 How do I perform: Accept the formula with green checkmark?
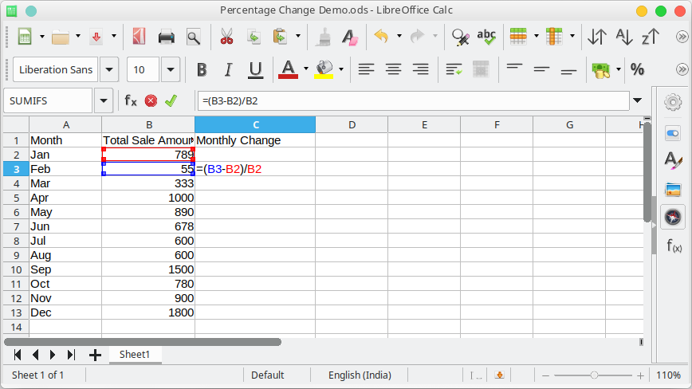pyautogui.click(x=170, y=101)
